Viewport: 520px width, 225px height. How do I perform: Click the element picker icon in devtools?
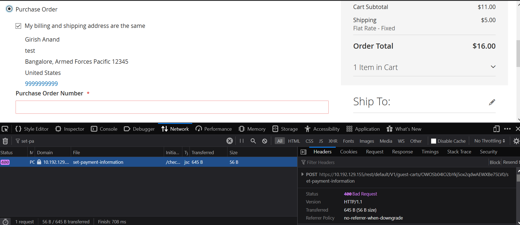click(5, 129)
